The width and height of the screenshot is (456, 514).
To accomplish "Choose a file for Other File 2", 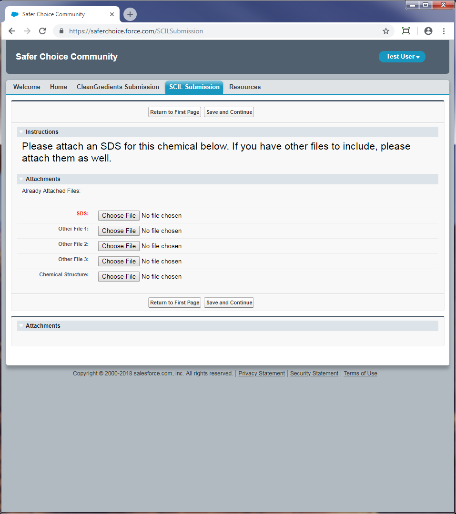I will (x=119, y=246).
